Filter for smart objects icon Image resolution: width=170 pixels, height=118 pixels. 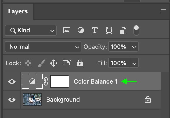(123, 30)
